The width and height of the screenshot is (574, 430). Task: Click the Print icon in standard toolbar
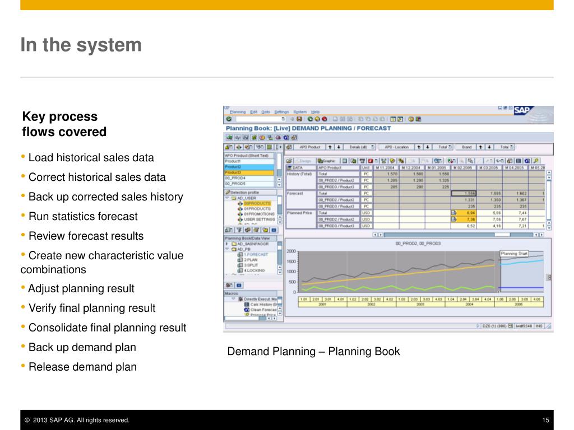coord(335,119)
